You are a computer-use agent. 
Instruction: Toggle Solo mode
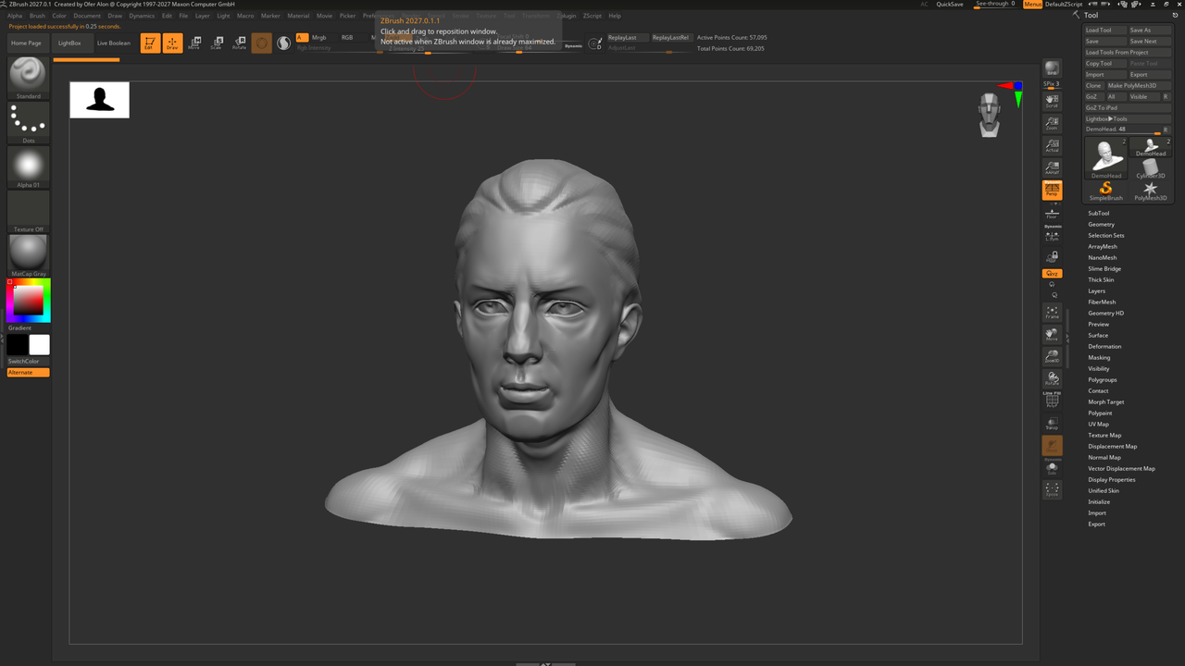point(1052,467)
